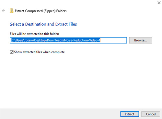The width and height of the screenshot is (162, 119).
Task: Click the 'Downloads' segment in the path
Action: coord(55,40)
